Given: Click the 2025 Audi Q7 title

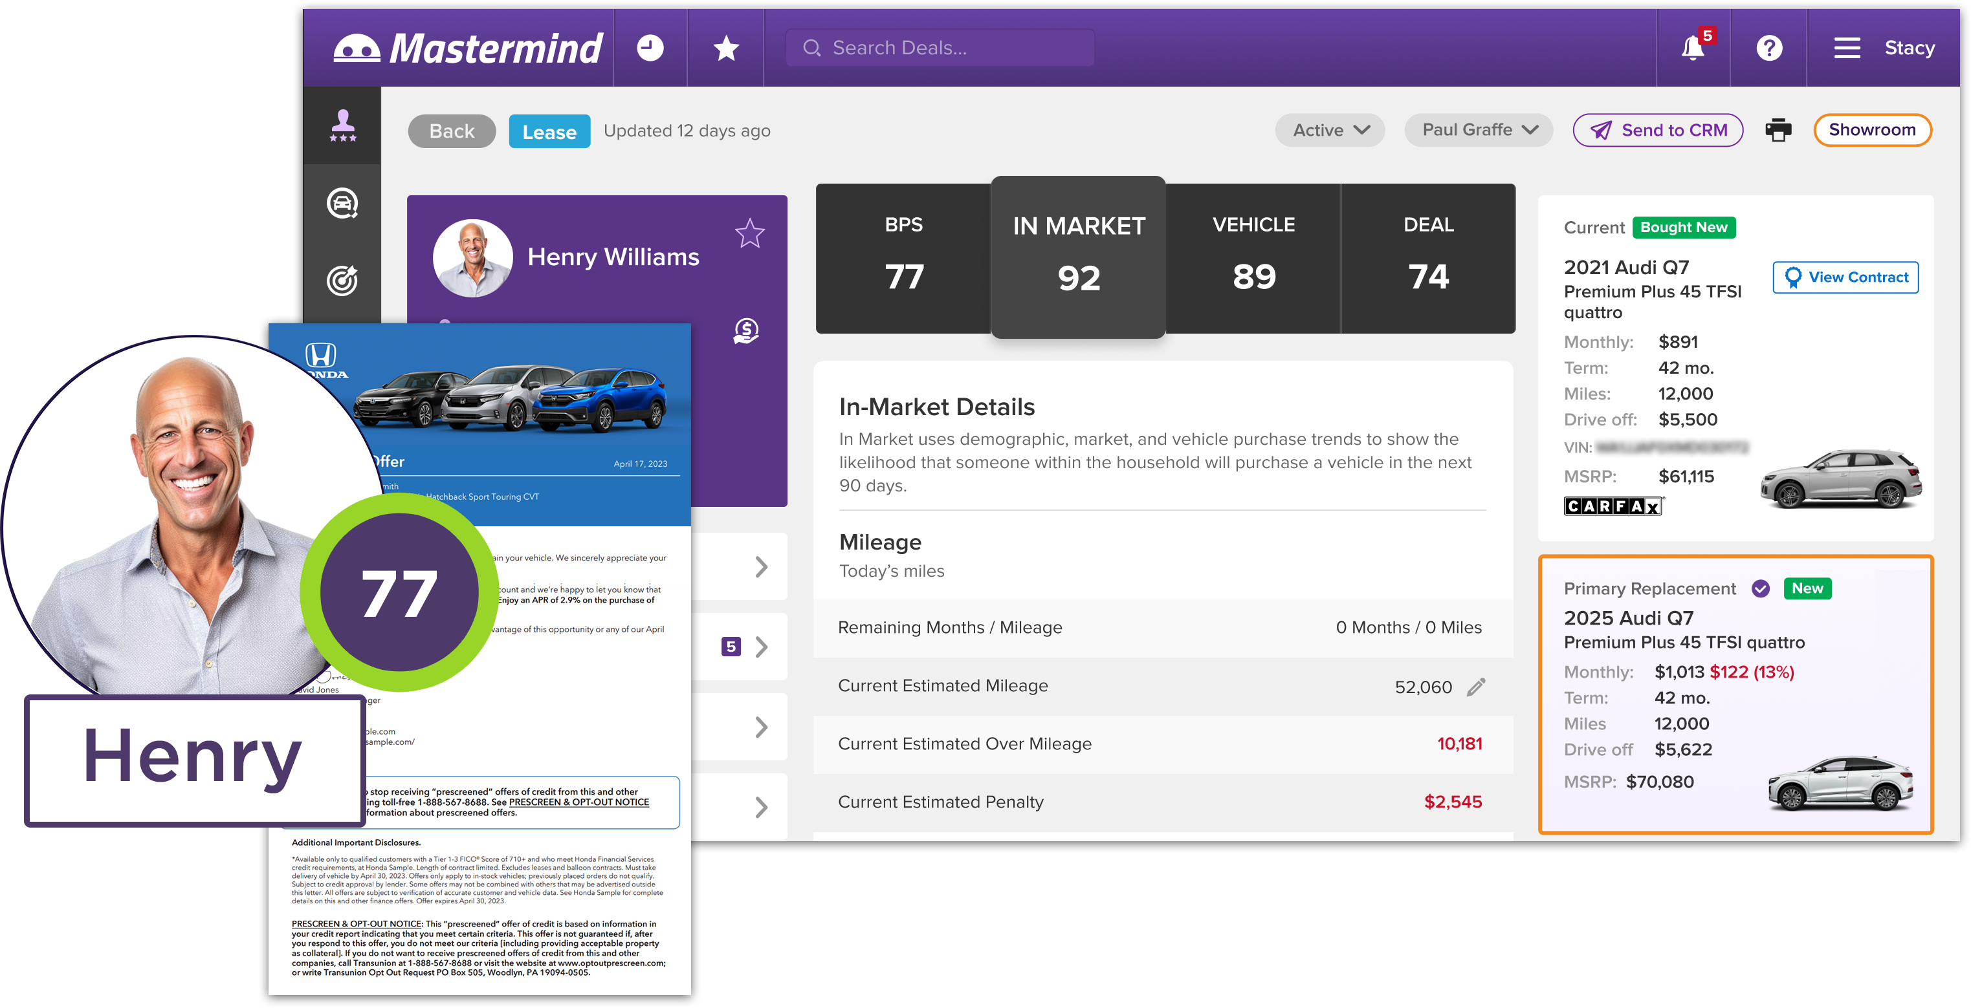Looking at the screenshot, I should 1628,618.
